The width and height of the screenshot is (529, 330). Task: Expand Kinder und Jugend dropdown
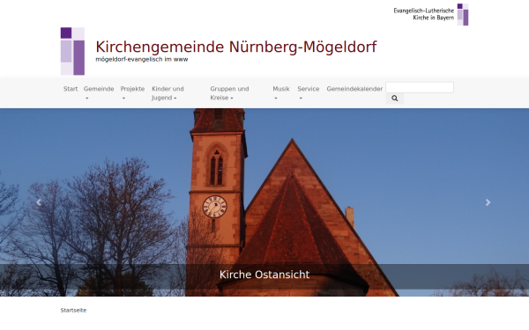coord(168,93)
